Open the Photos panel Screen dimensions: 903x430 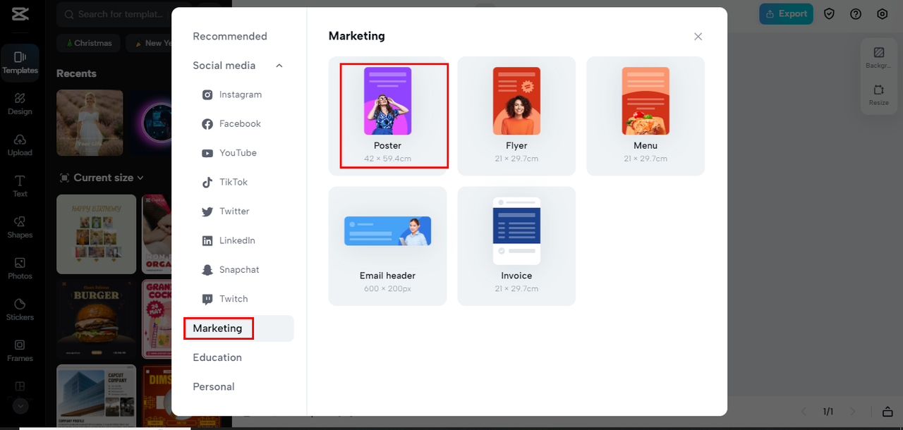tap(20, 268)
